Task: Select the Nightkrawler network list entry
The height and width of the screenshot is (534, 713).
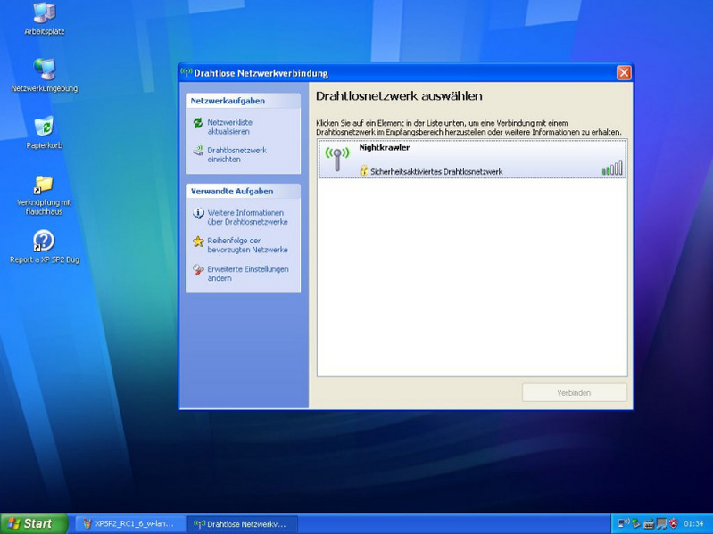Action: pyautogui.click(x=472, y=159)
